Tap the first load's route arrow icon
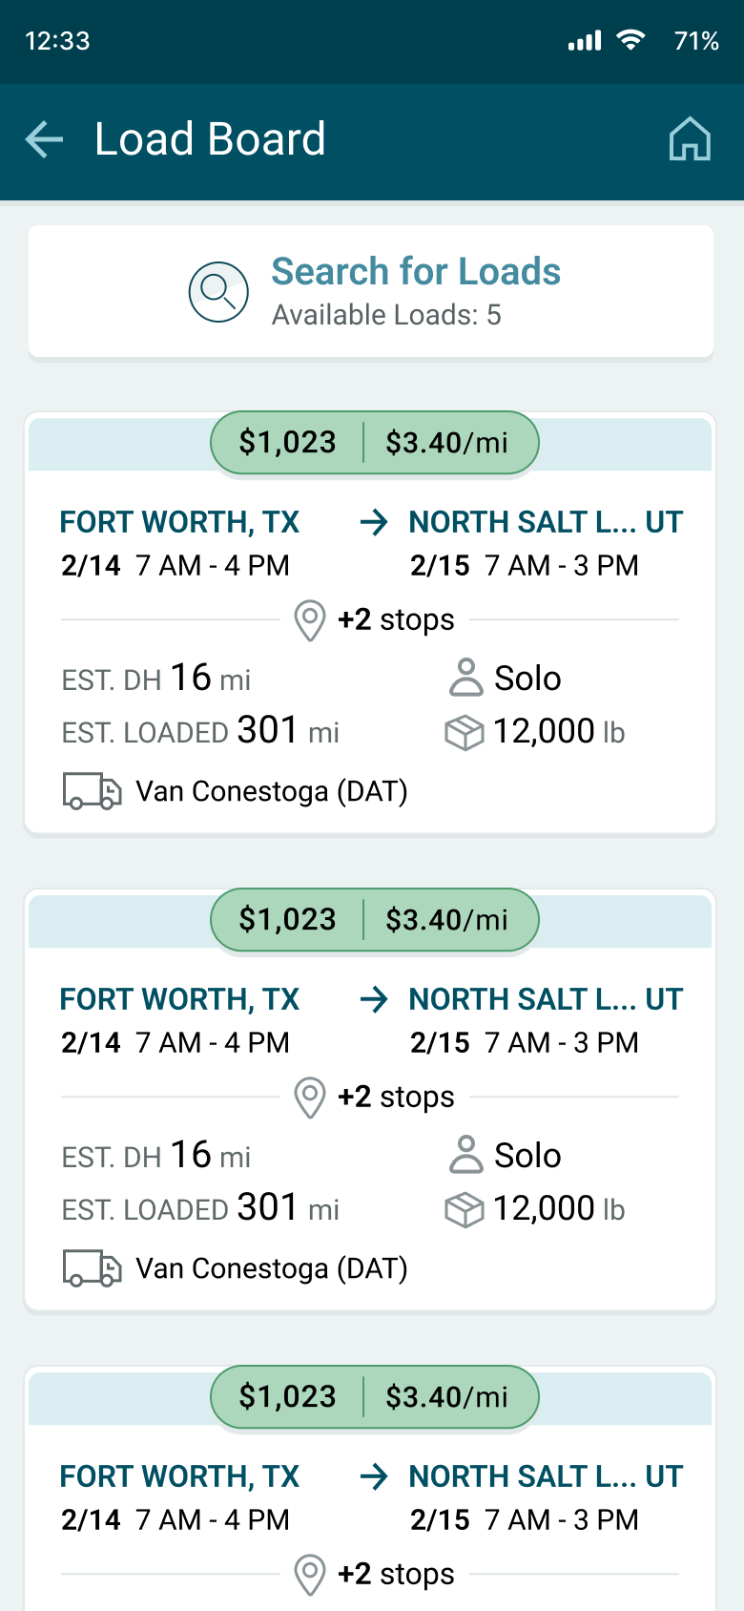The height and width of the screenshot is (1611, 744). tap(374, 522)
